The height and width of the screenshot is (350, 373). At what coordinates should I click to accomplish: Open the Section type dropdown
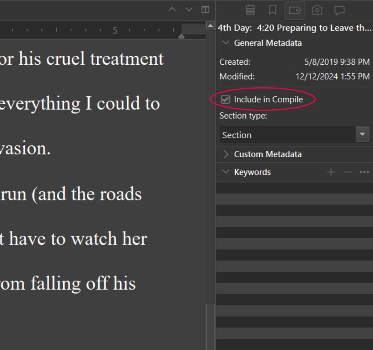[x=362, y=134]
